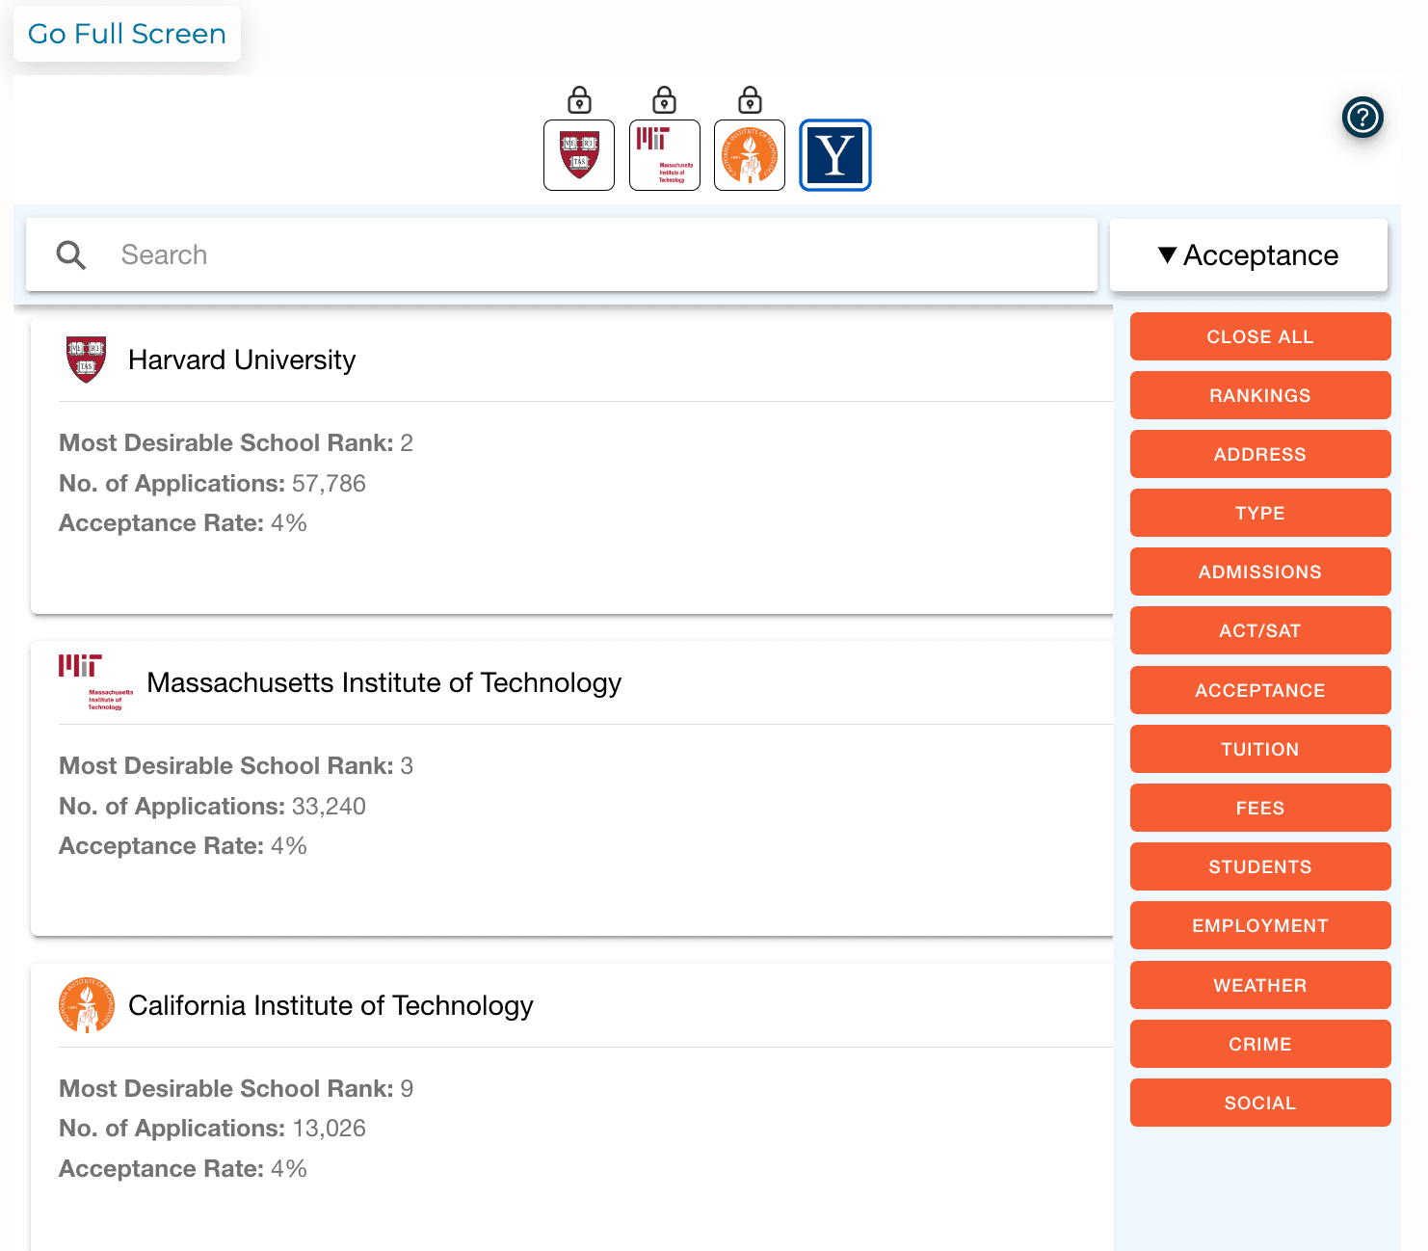Toggle the lock above the Caltech thumbnail
Image resolution: width=1428 pixels, height=1251 pixels.
point(750,100)
